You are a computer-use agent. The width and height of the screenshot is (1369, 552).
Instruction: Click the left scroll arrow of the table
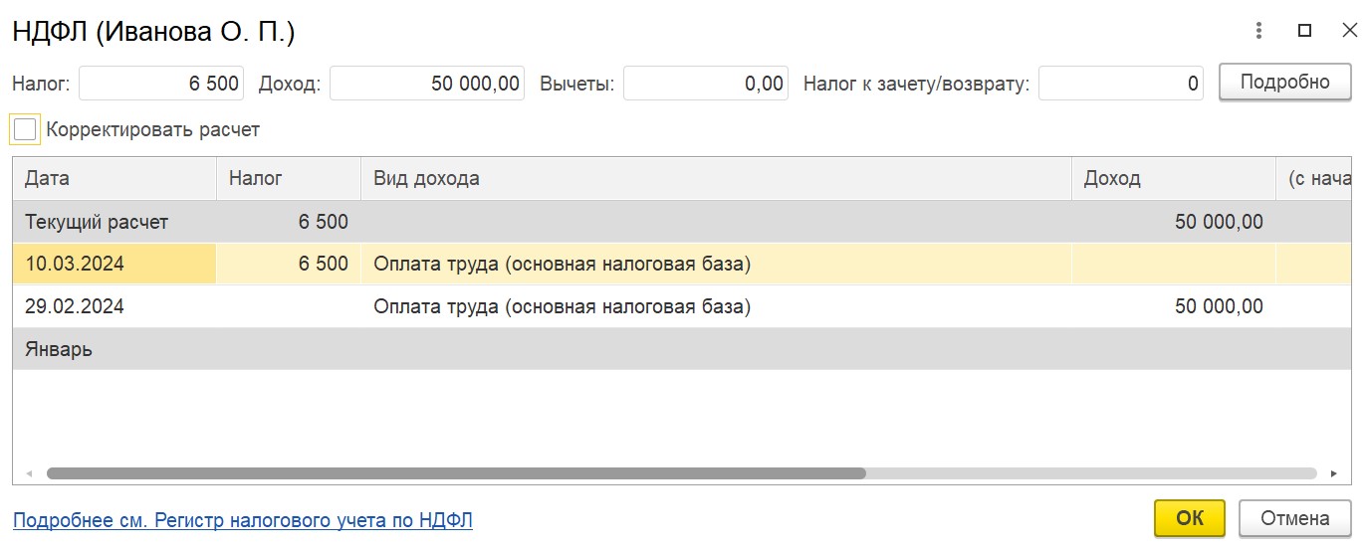click(28, 474)
